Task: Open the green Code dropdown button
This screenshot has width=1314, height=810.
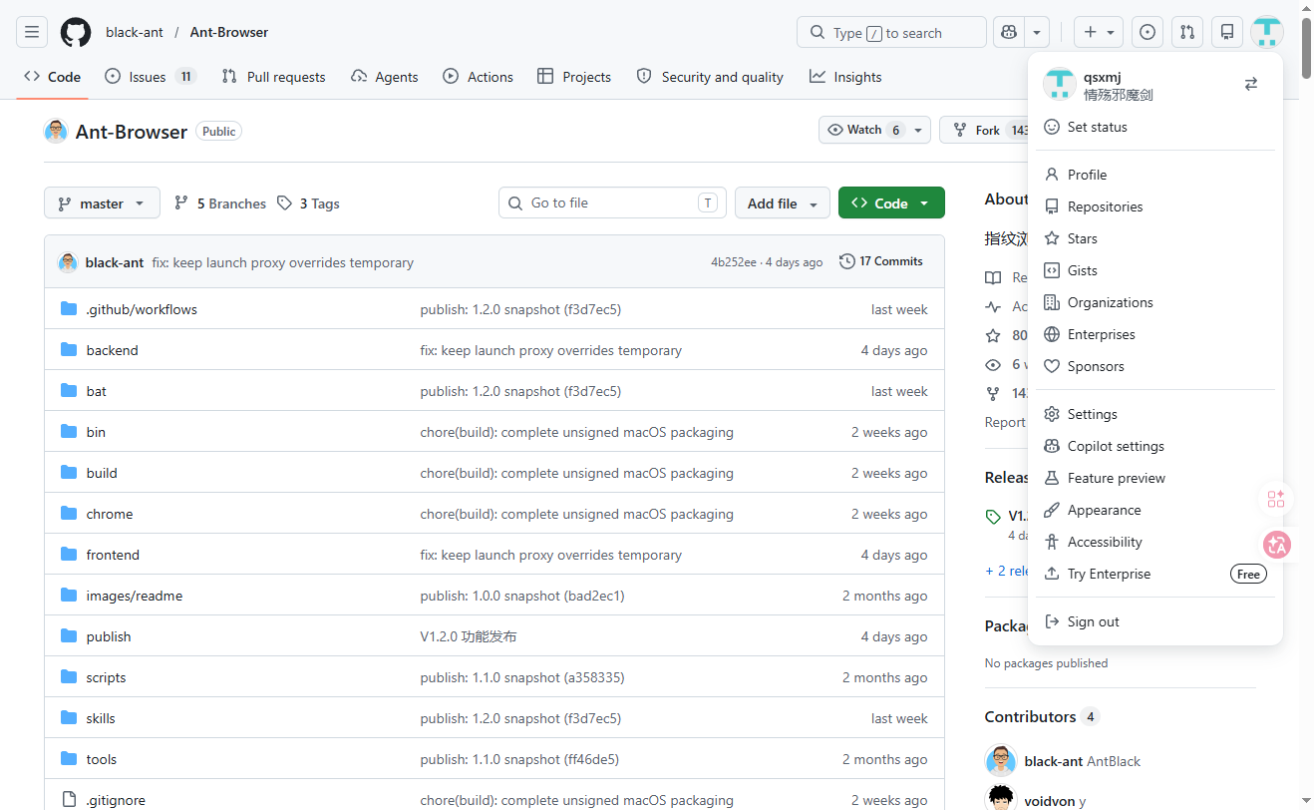Action: 891,203
